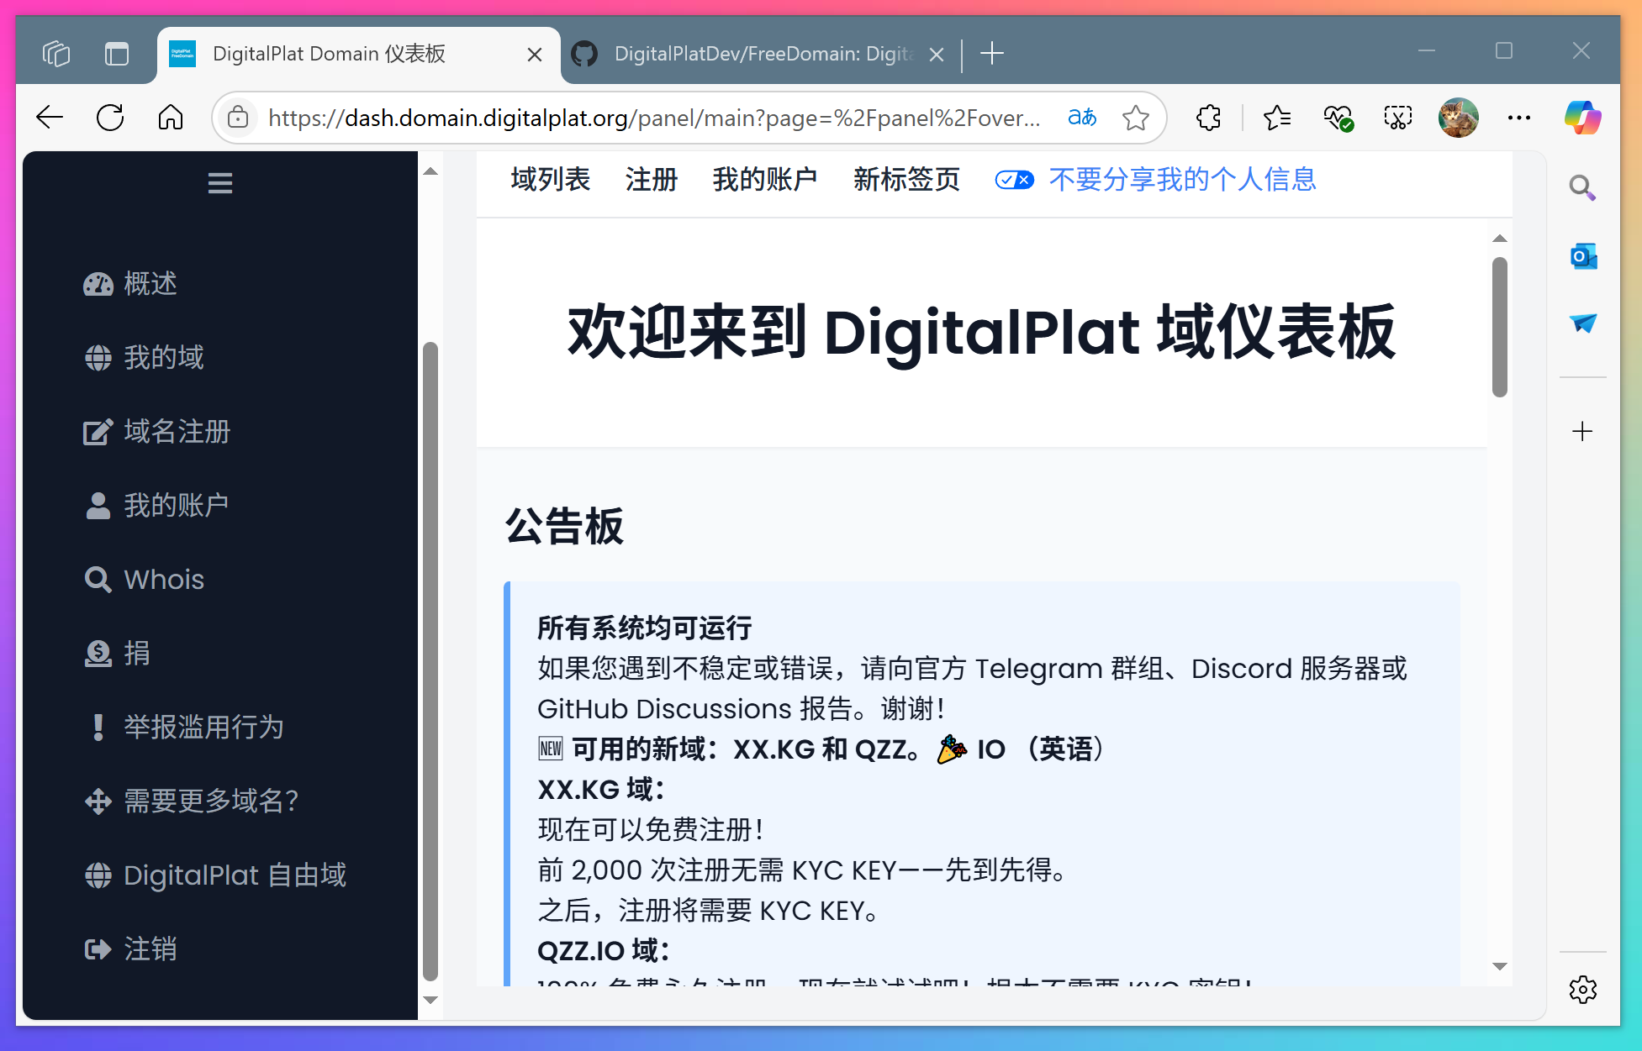The image size is (1642, 1051).
Task: Open Outlook from the Edge sidebar
Action: coord(1583,256)
